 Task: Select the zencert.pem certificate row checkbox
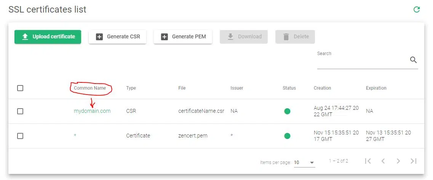coord(20,136)
